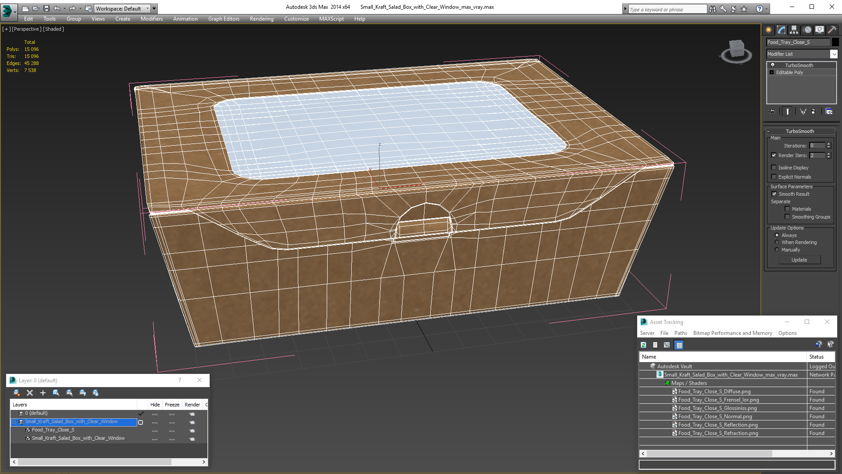Switch to the Motion panel tab

807,30
